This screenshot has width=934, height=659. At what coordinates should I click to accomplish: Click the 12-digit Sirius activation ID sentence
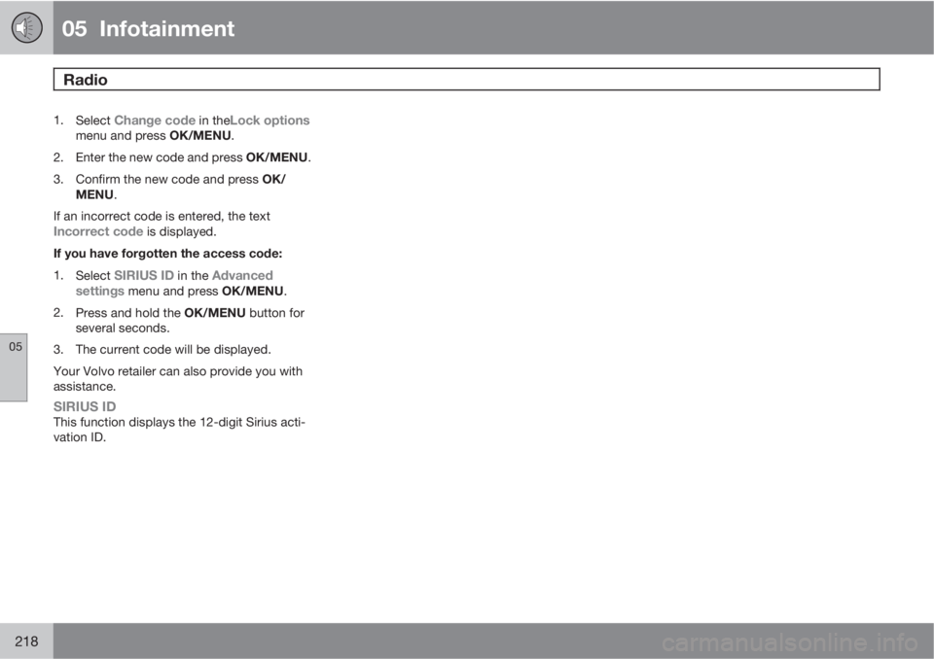pyautogui.click(x=179, y=430)
